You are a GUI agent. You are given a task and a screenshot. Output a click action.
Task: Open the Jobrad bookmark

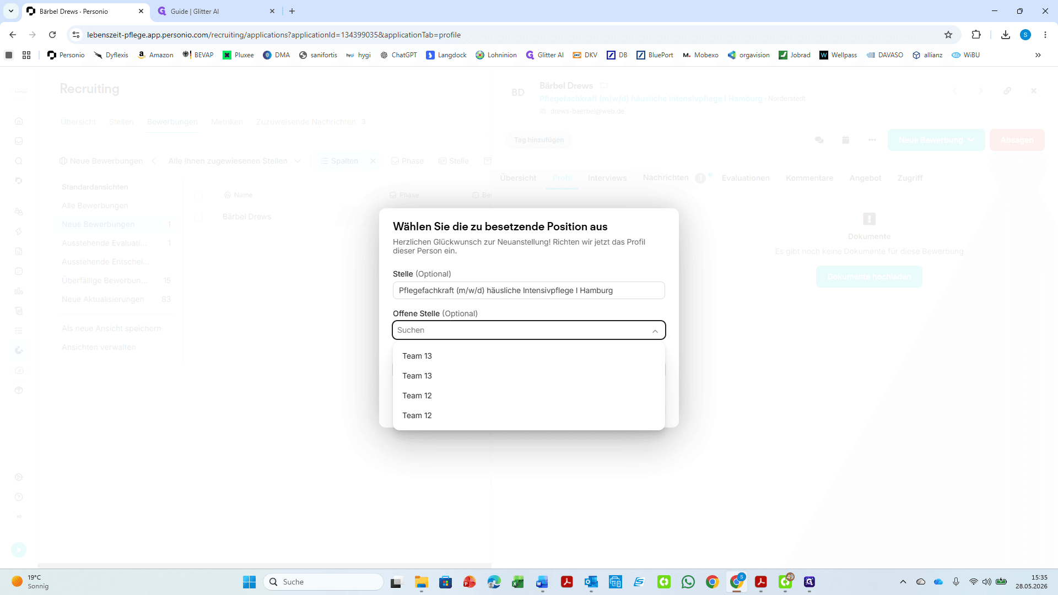(x=795, y=55)
